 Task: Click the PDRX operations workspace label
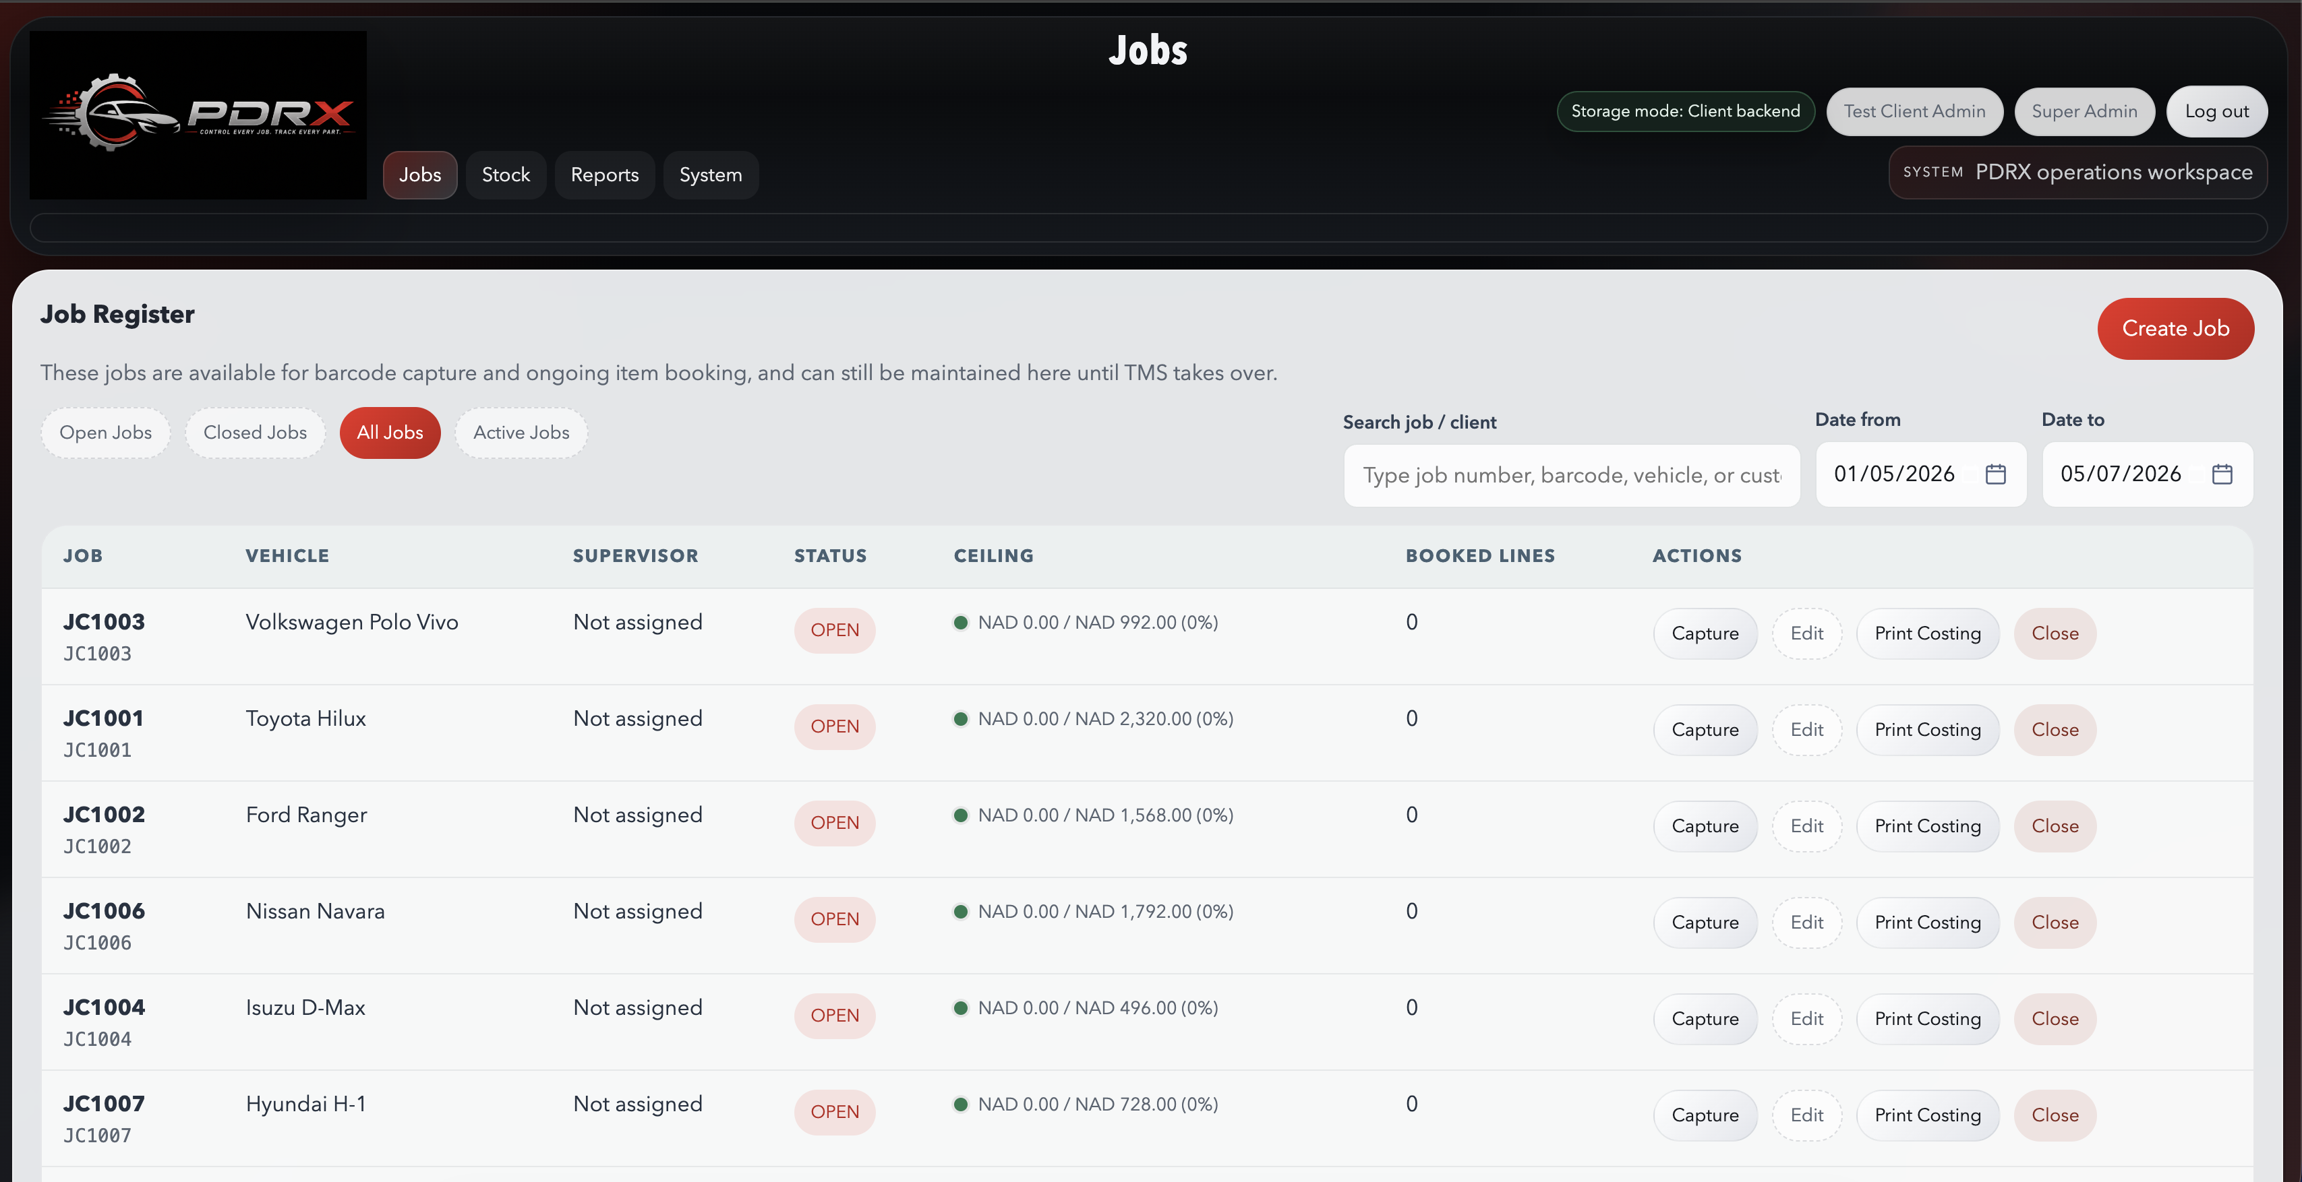pos(2113,173)
